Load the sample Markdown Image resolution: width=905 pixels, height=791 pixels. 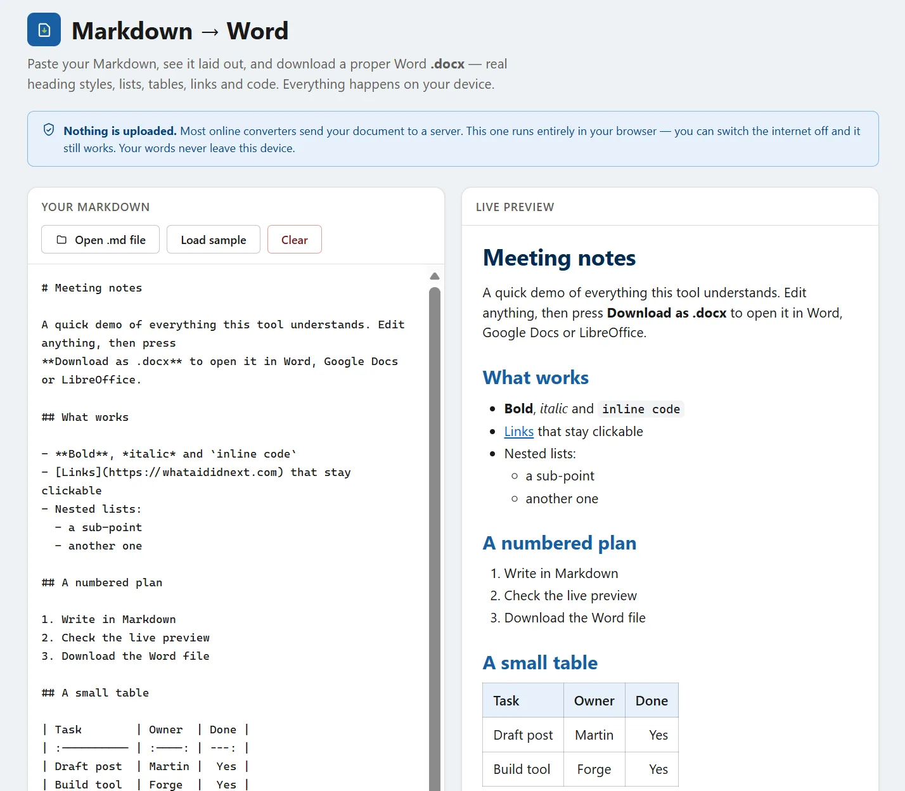pyautogui.click(x=213, y=240)
